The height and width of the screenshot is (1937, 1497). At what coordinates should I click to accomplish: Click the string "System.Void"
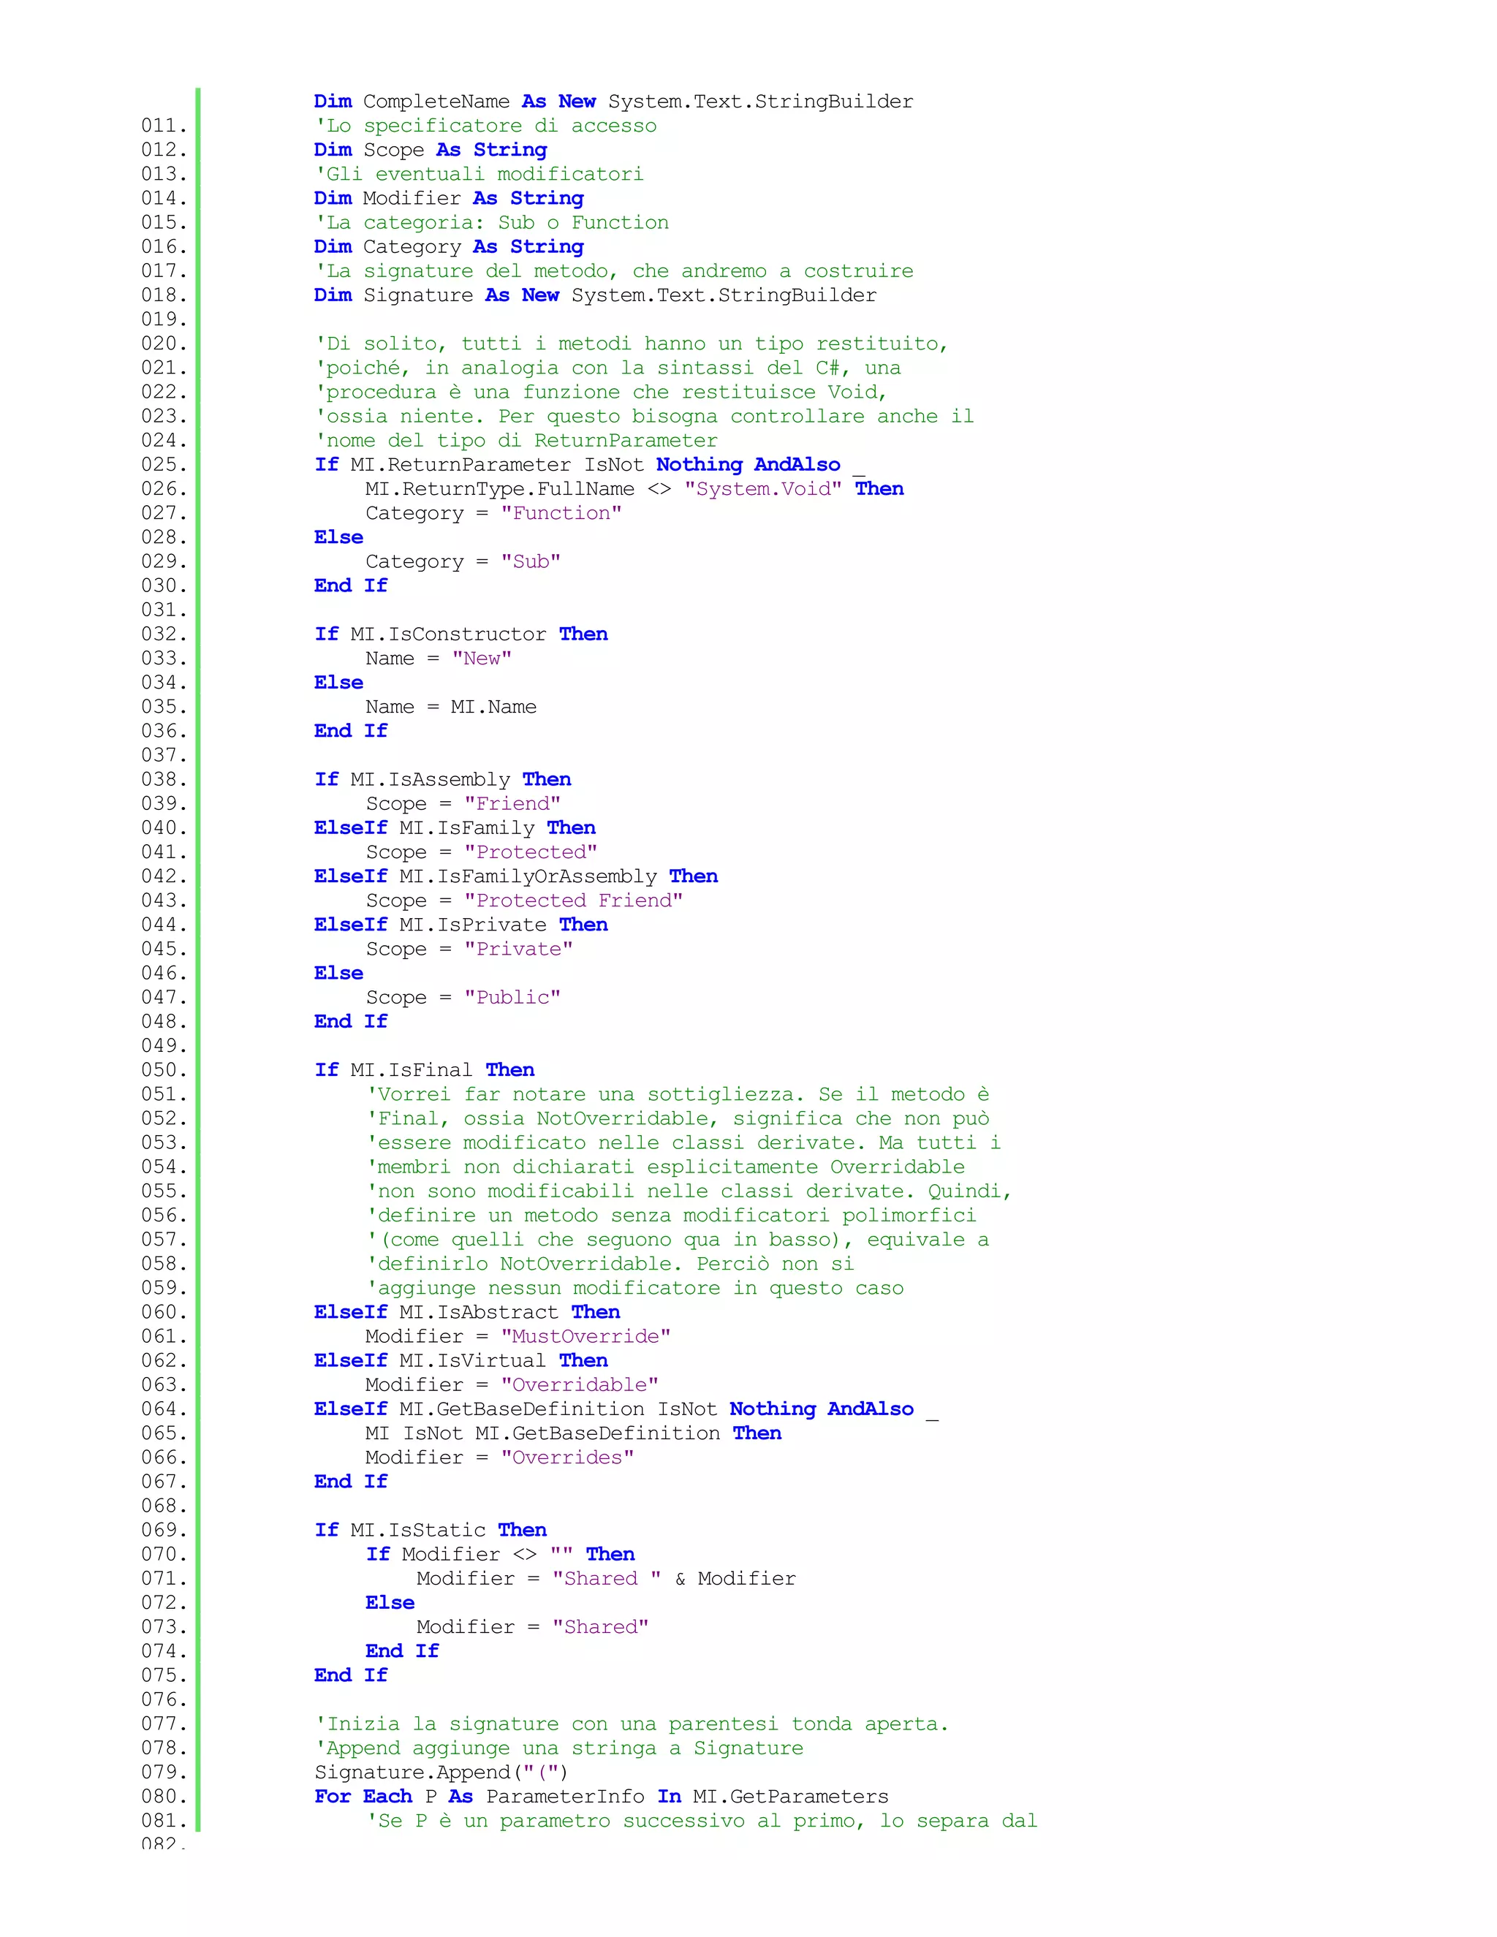click(x=762, y=489)
